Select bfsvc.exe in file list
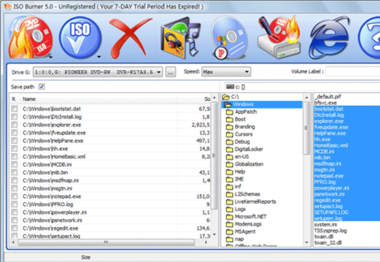This screenshot has width=380, height=262. (x=326, y=103)
